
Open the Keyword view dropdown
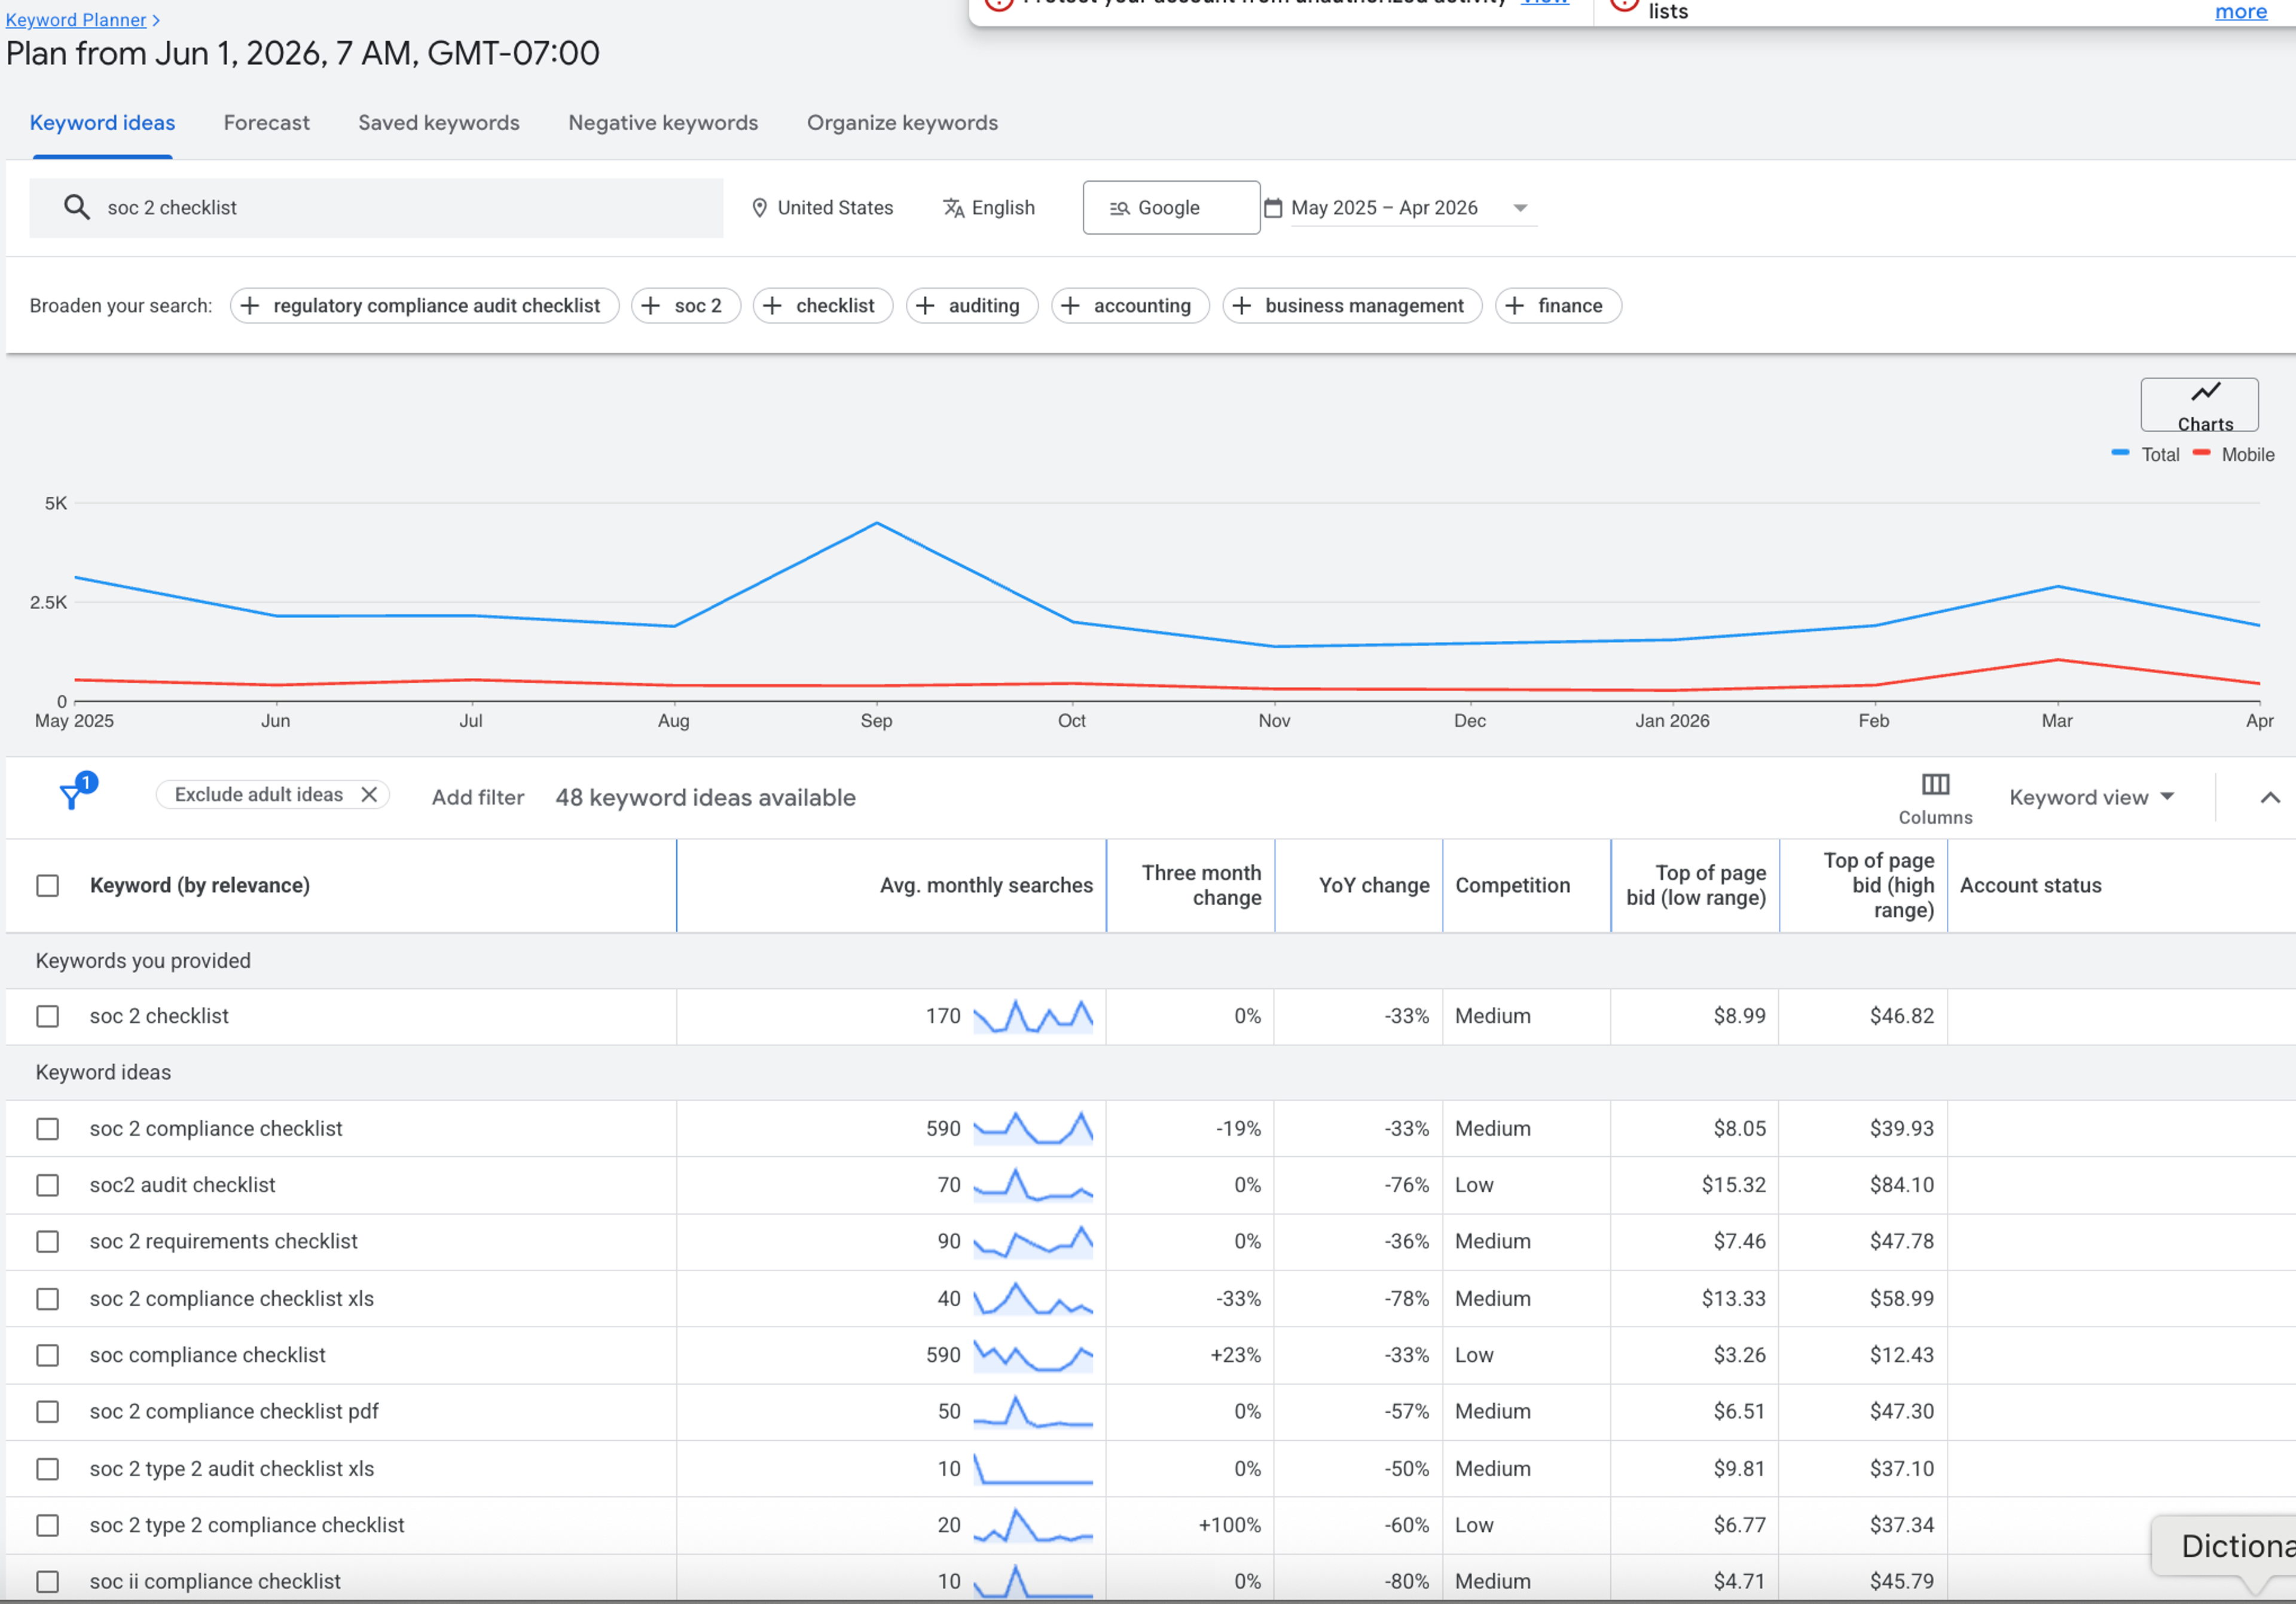click(2092, 798)
